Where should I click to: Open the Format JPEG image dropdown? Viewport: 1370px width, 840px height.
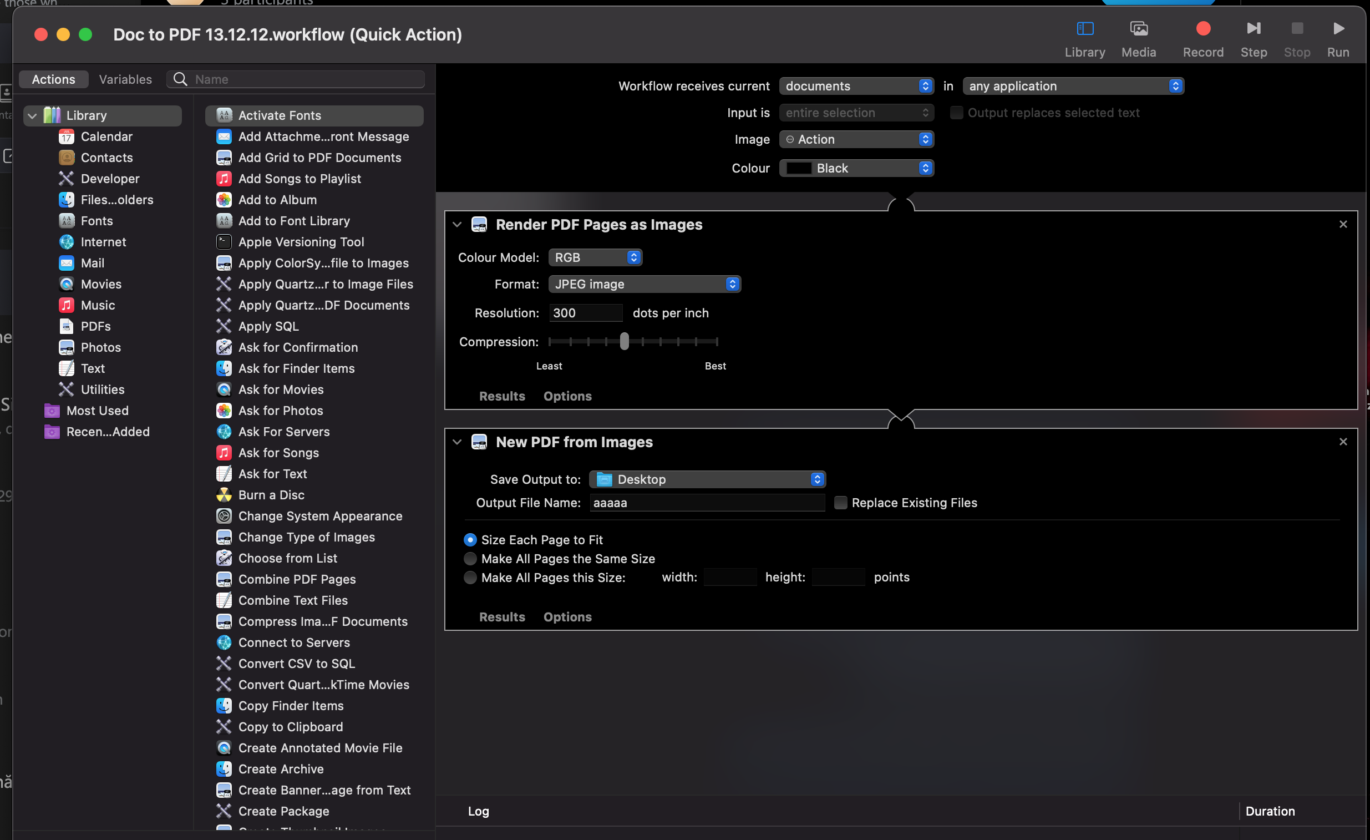(644, 284)
